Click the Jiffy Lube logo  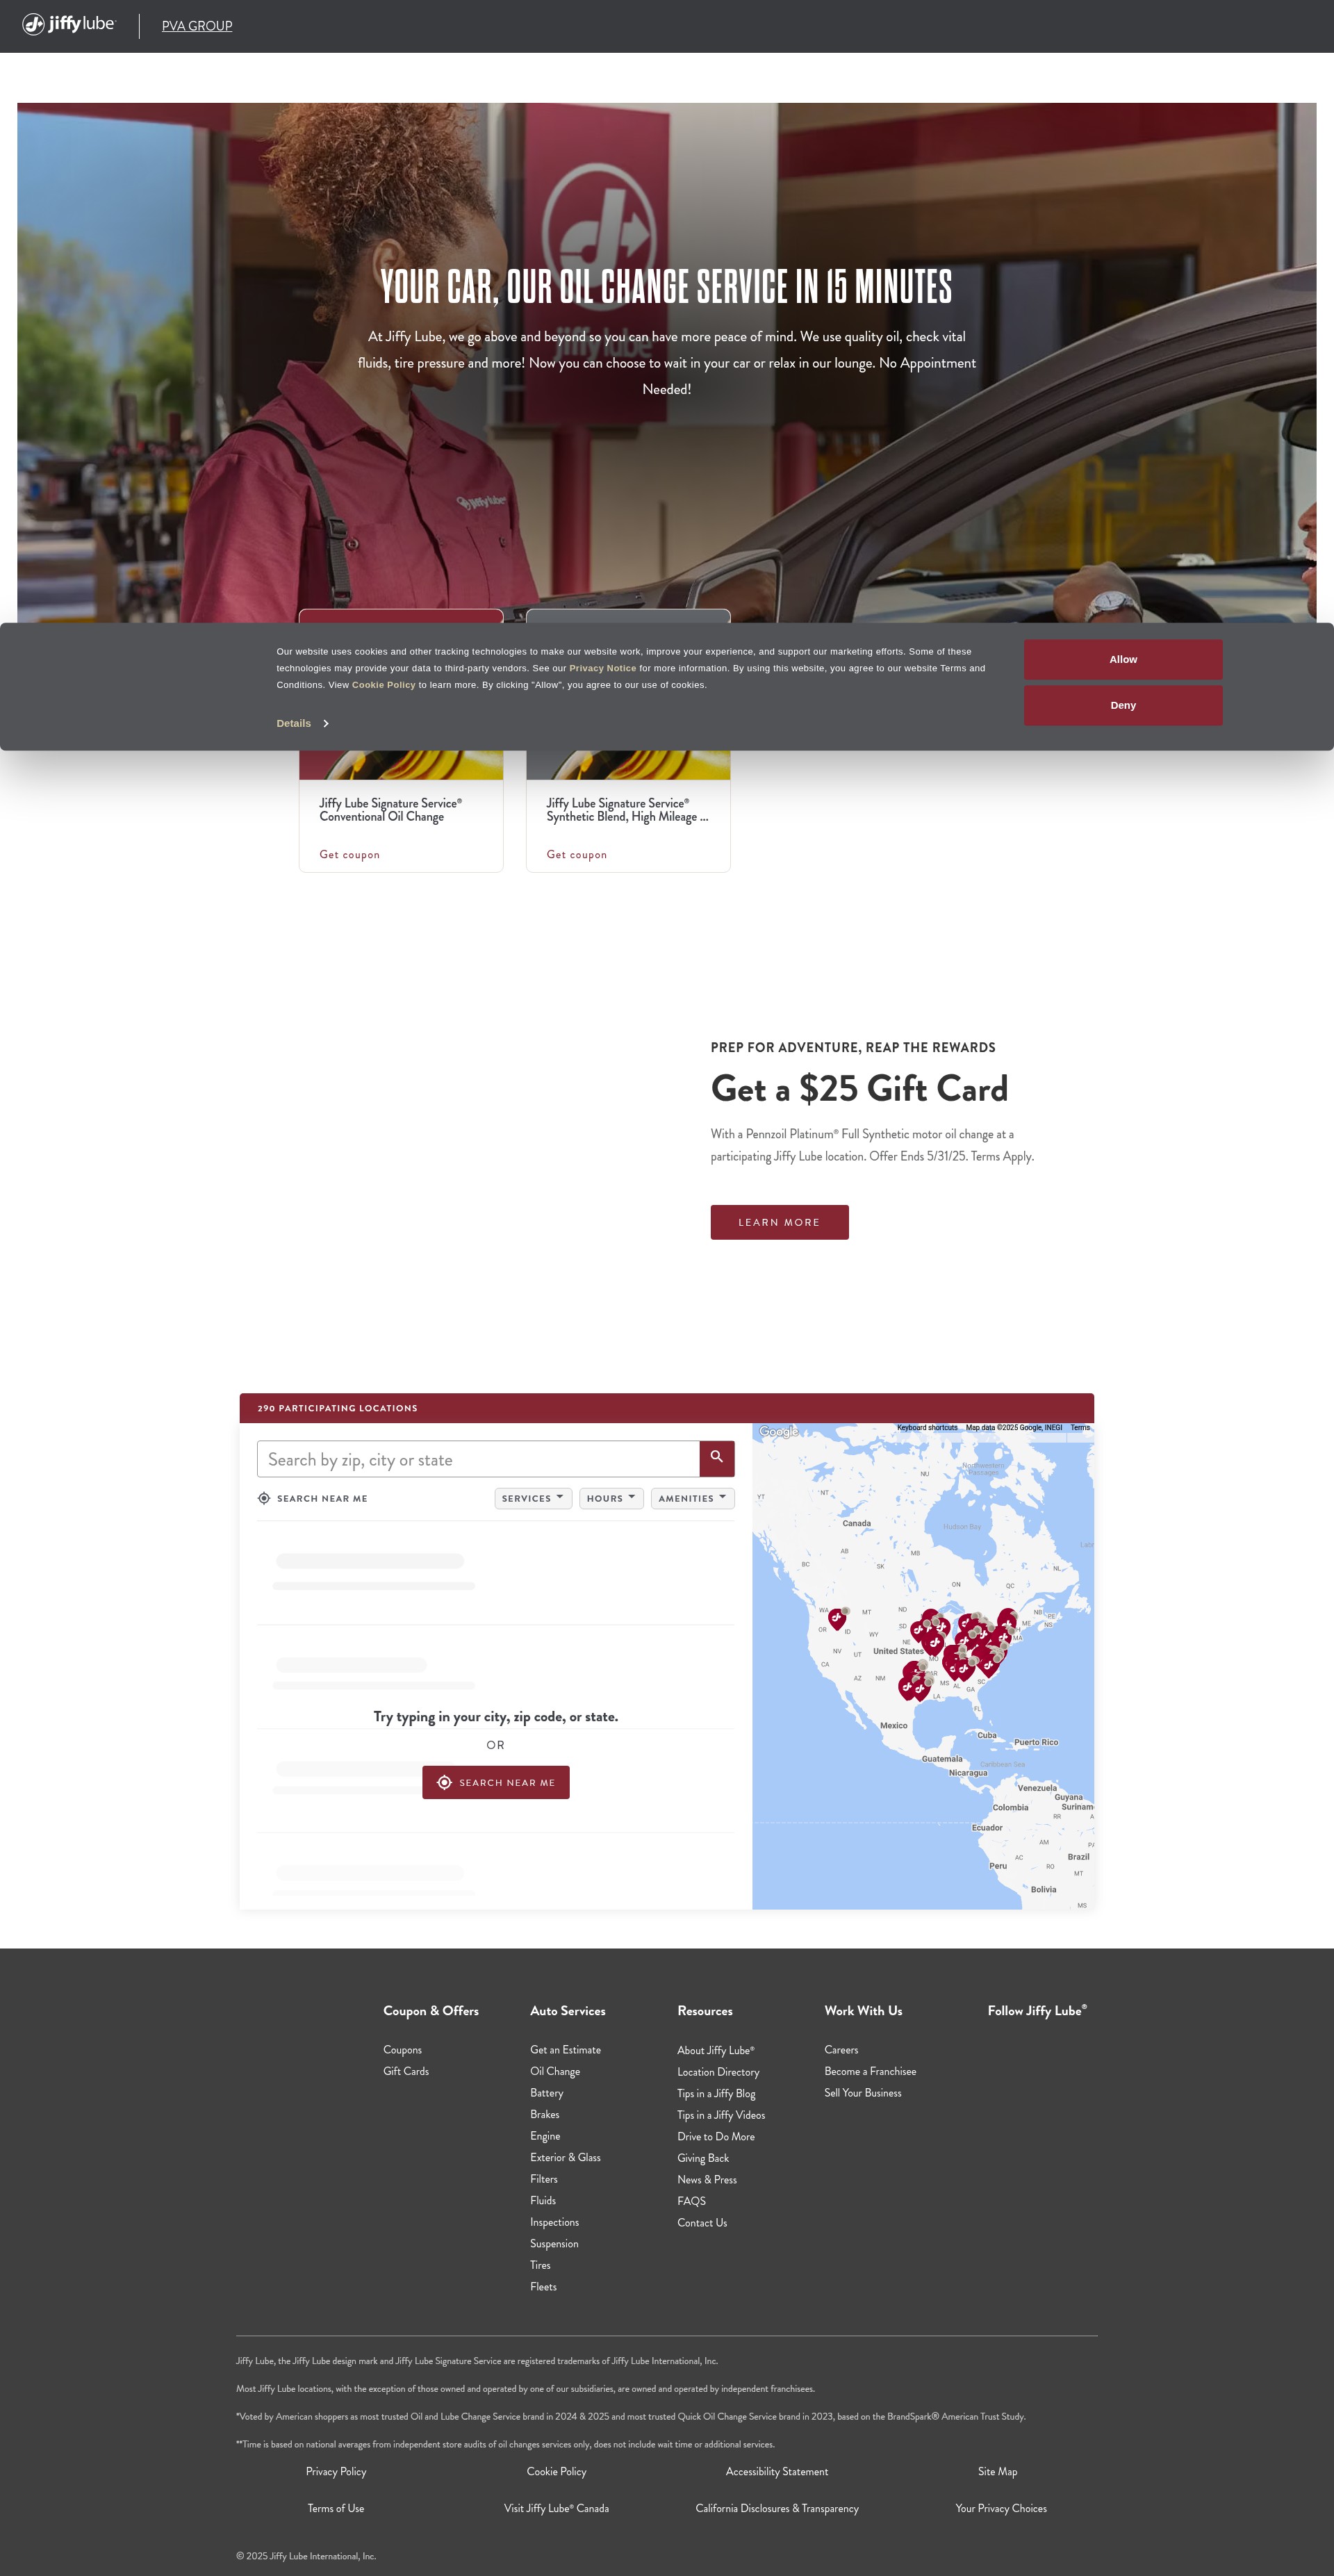[69, 24]
